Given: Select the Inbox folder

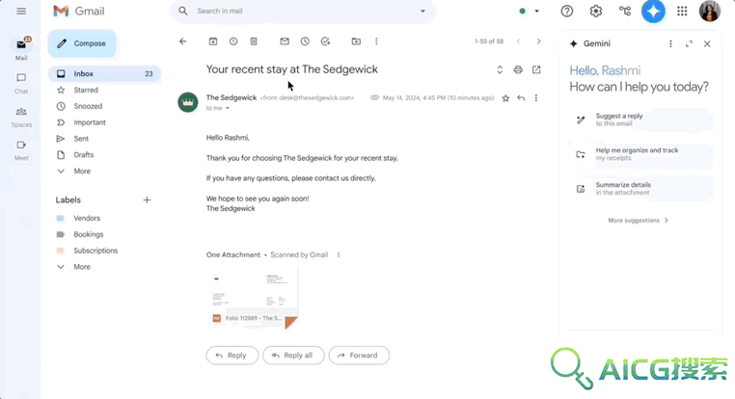Looking at the screenshot, I should [104, 73].
